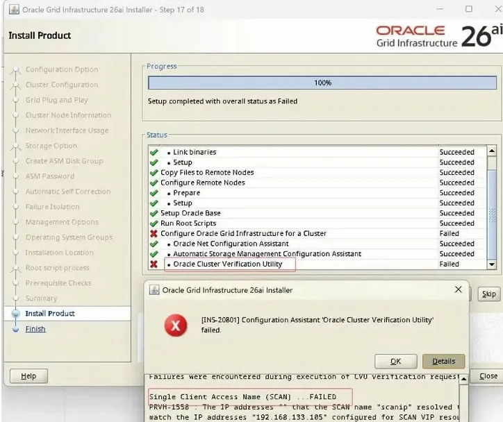The width and height of the screenshot is (503, 422).
Task: Click the installer icon in the error dialog title
Action: pos(154,290)
